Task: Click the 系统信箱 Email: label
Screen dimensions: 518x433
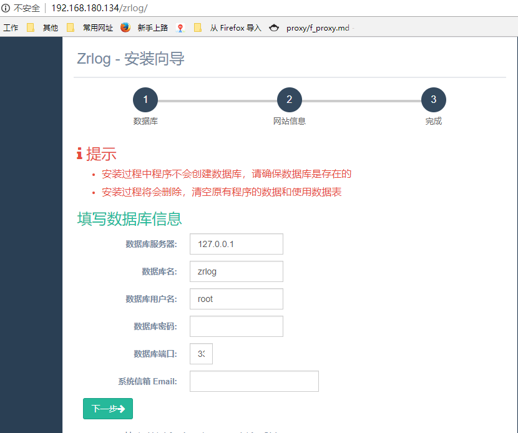Action: (148, 381)
